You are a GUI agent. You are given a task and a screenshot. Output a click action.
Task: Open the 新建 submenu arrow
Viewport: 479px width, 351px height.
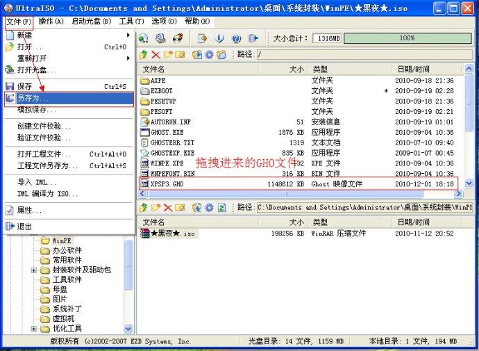click(128, 35)
